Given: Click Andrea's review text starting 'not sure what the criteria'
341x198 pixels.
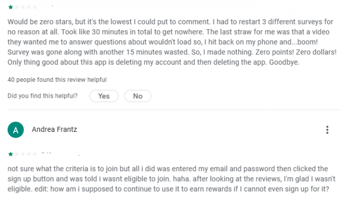Looking at the screenshot, I should 171,179.
